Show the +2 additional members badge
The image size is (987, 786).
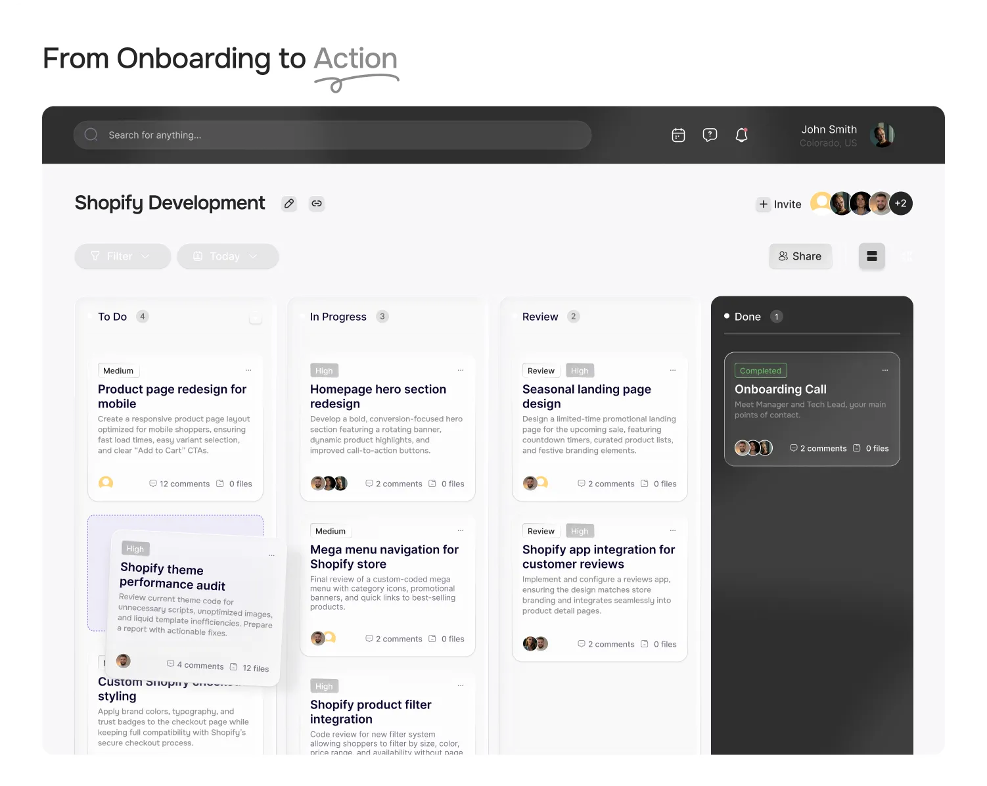[x=900, y=204]
